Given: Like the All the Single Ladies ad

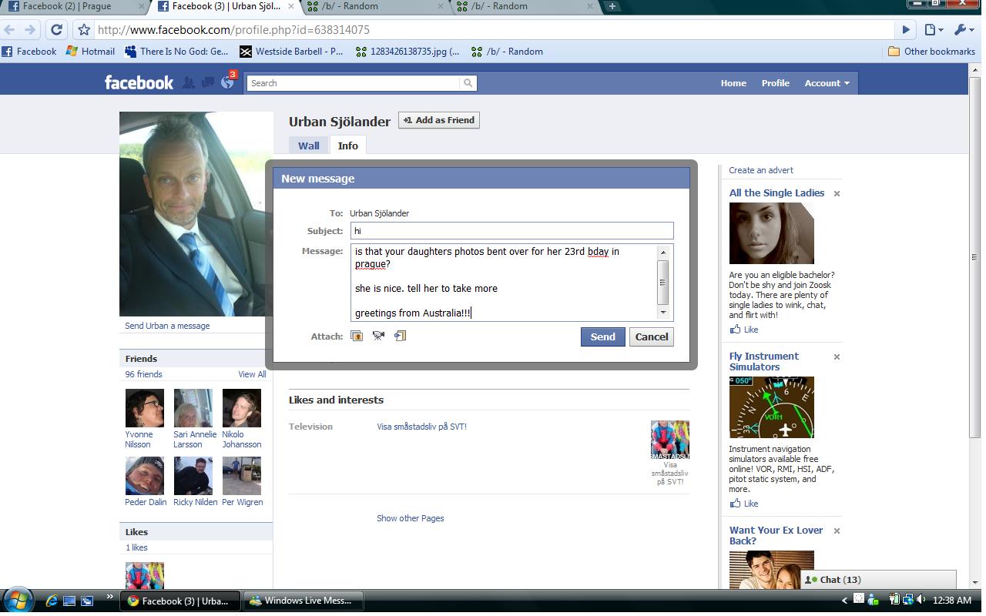Looking at the screenshot, I should [x=744, y=330].
